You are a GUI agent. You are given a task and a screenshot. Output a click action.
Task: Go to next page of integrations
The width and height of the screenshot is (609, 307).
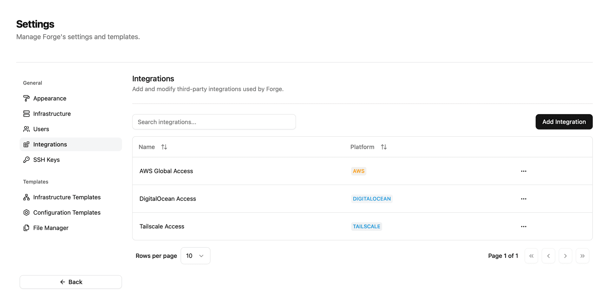point(565,256)
